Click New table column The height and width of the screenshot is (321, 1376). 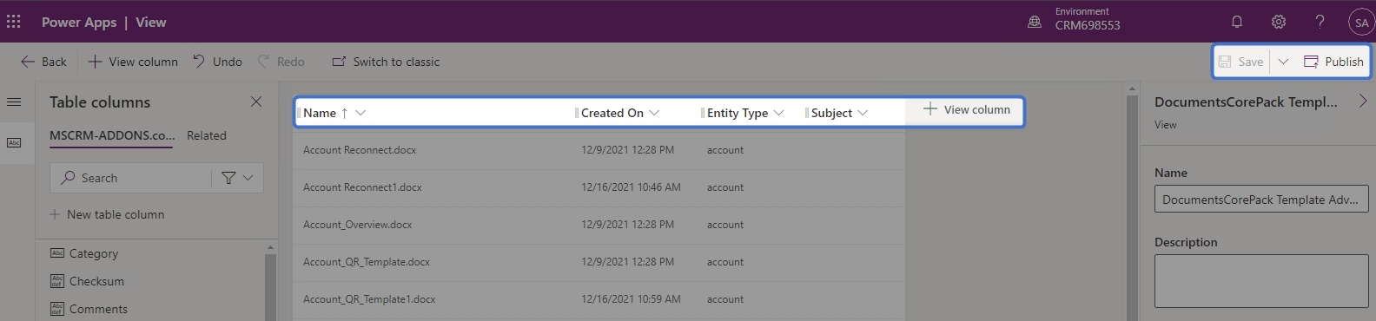pyautogui.click(x=107, y=214)
